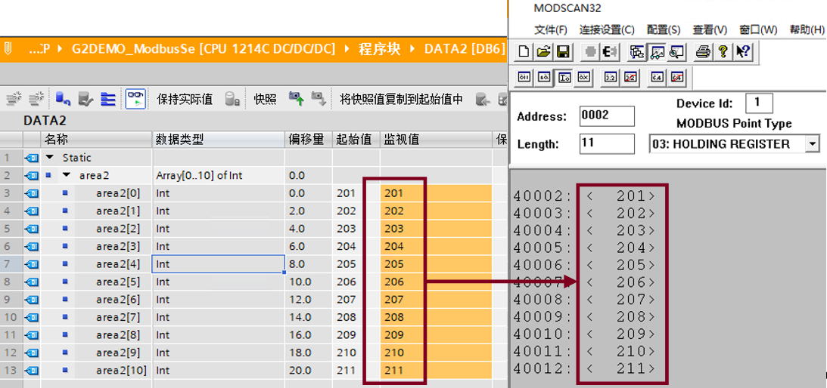Click the Device Id input field
The height and width of the screenshot is (388, 827).
pos(759,103)
